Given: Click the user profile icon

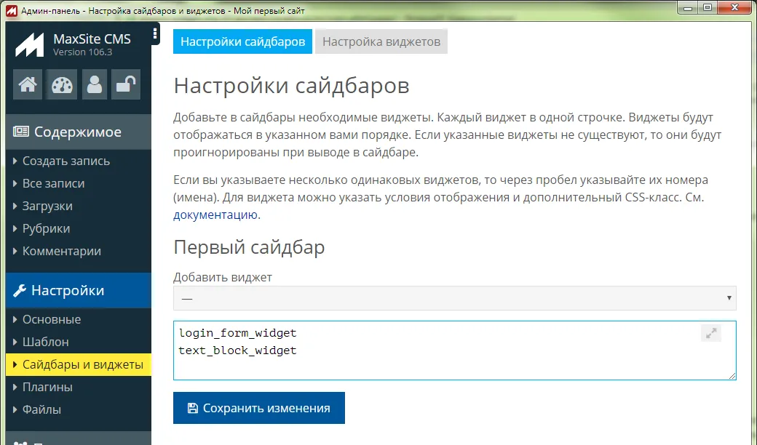Looking at the screenshot, I should pyautogui.click(x=94, y=84).
